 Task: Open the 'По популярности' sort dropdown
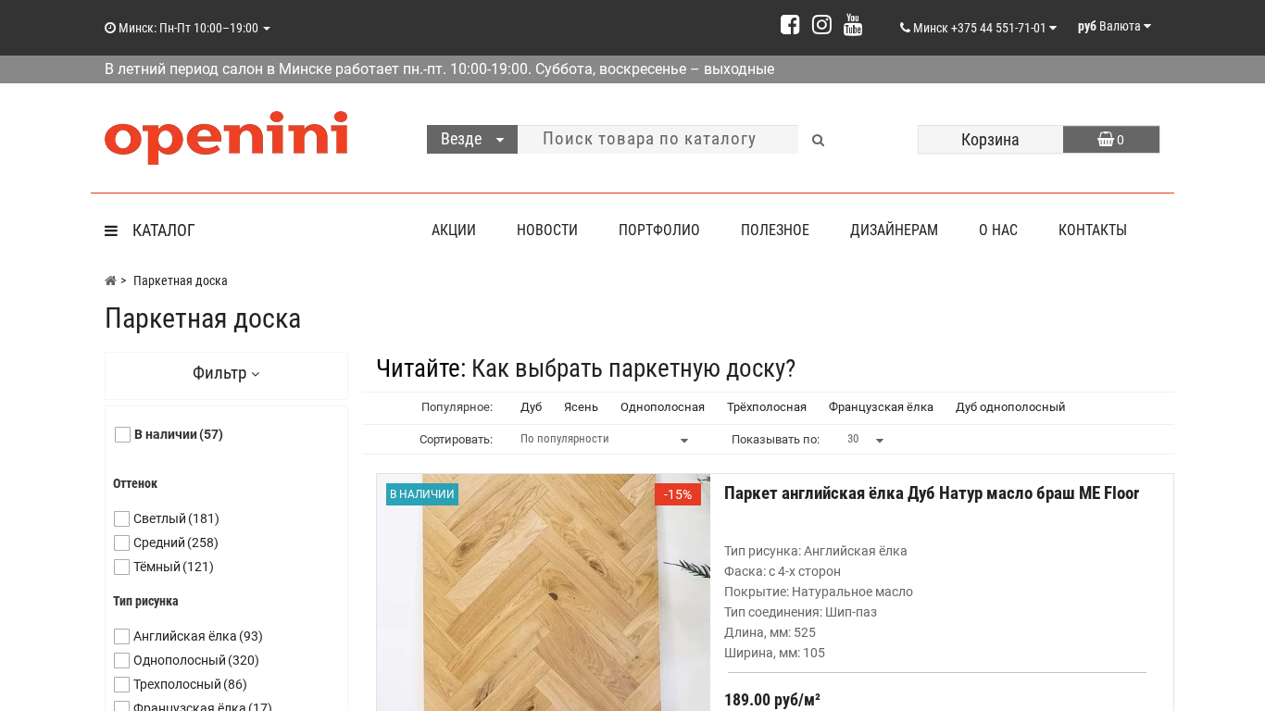(x=605, y=439)
